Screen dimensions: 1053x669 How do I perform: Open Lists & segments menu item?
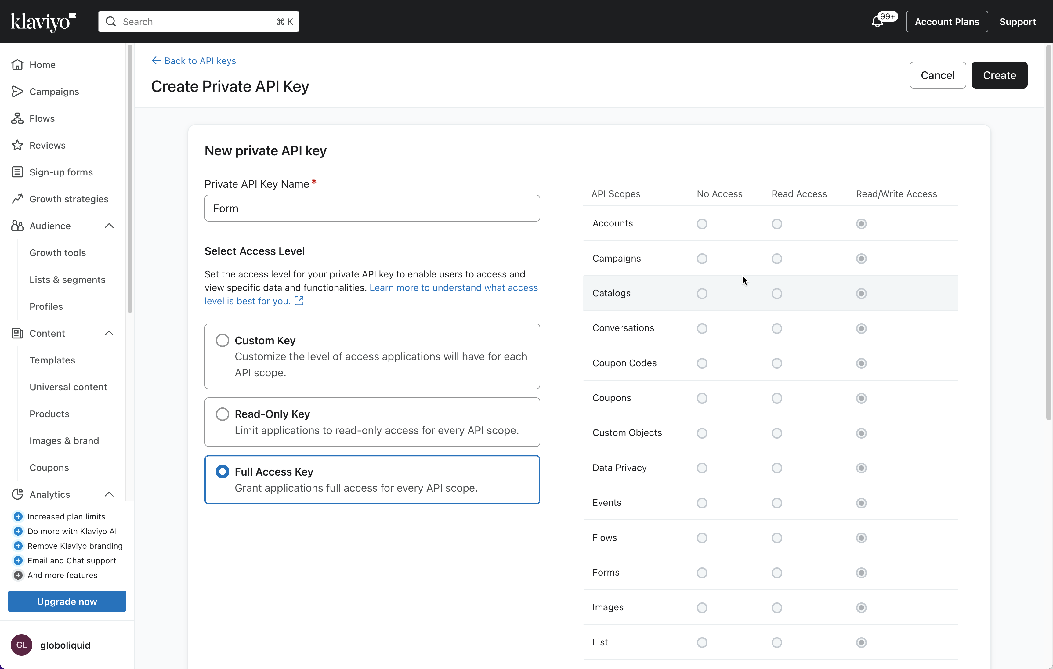coord(67,279)
